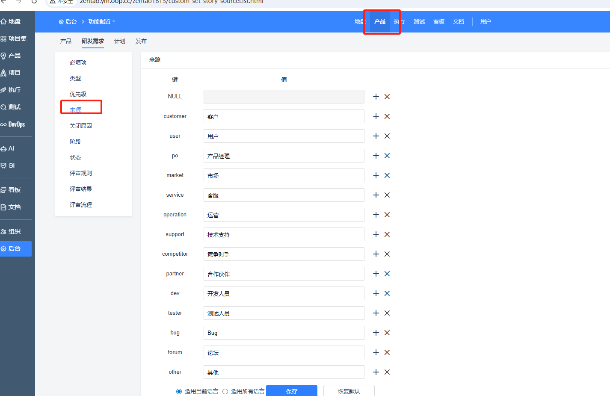Viewport: 610px width, 396px height.
Task: Open DevOps in the left sidebar
Action: pos(13,124)
